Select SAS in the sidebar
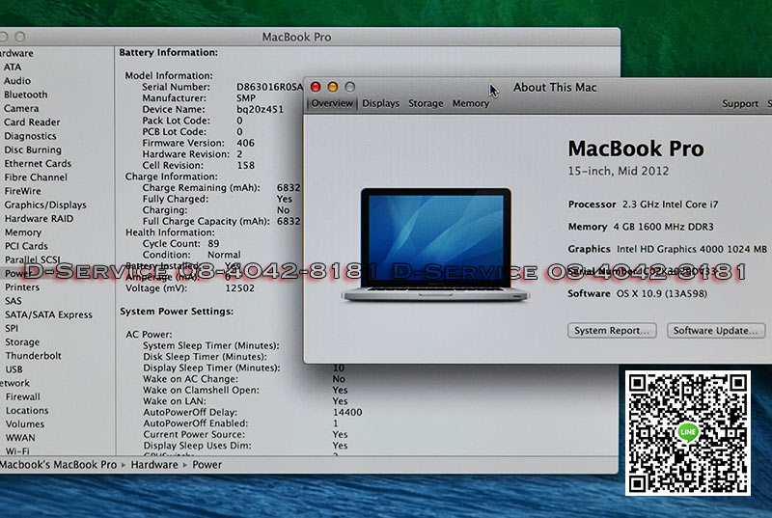This screenshot has width=772, height=518. [x=14, y=301]
